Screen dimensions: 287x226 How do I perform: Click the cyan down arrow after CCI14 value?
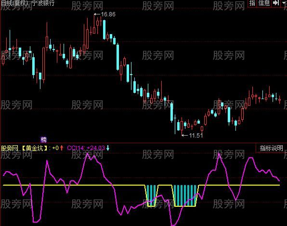click(108, 148)
